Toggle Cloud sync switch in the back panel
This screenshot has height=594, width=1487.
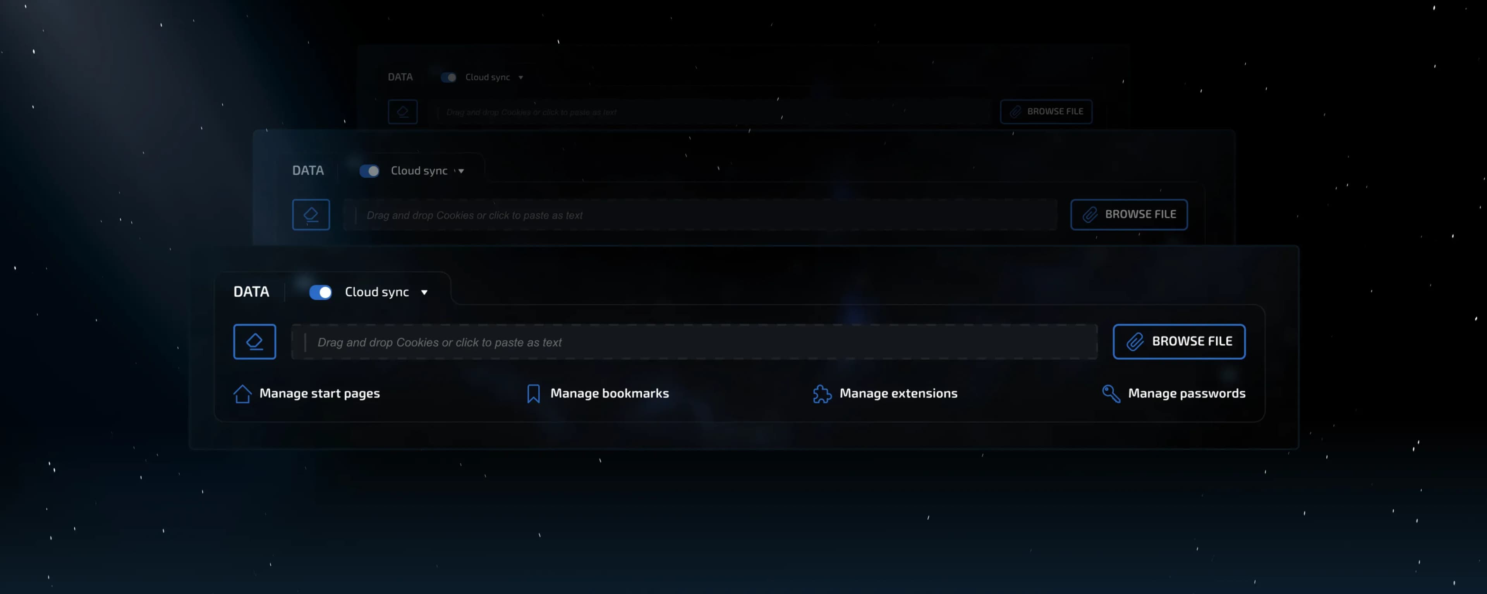(x=448, y=77)
